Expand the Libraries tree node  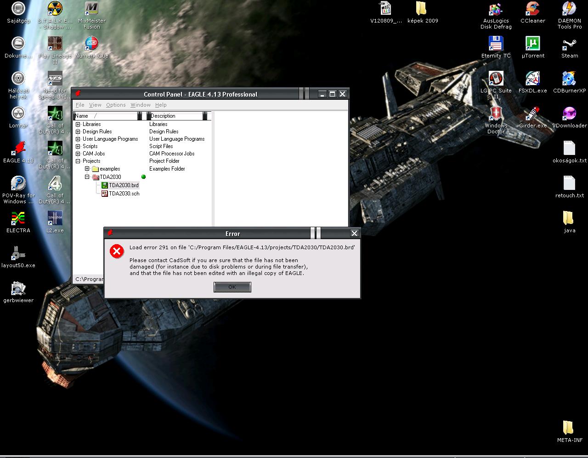click(78, 124)
